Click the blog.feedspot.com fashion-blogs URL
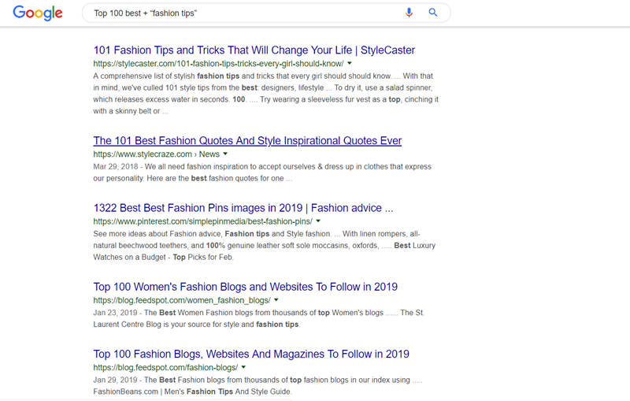The width and height of the screenshot is (630, 401). coord(165,367)
